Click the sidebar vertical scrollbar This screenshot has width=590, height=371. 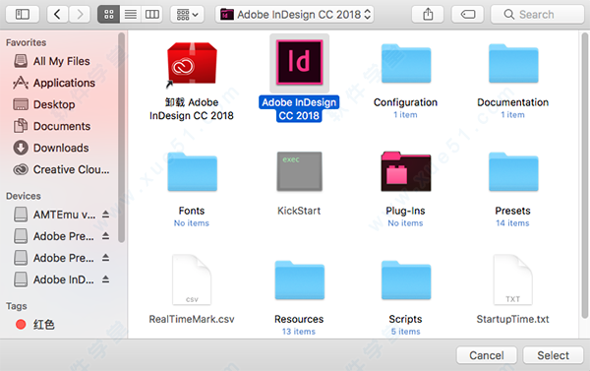pos(121,138)
